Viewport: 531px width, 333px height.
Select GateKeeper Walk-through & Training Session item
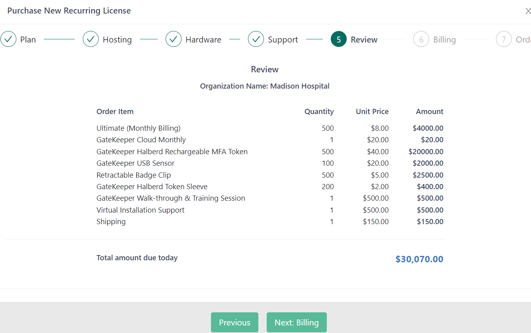click(171, 198)
